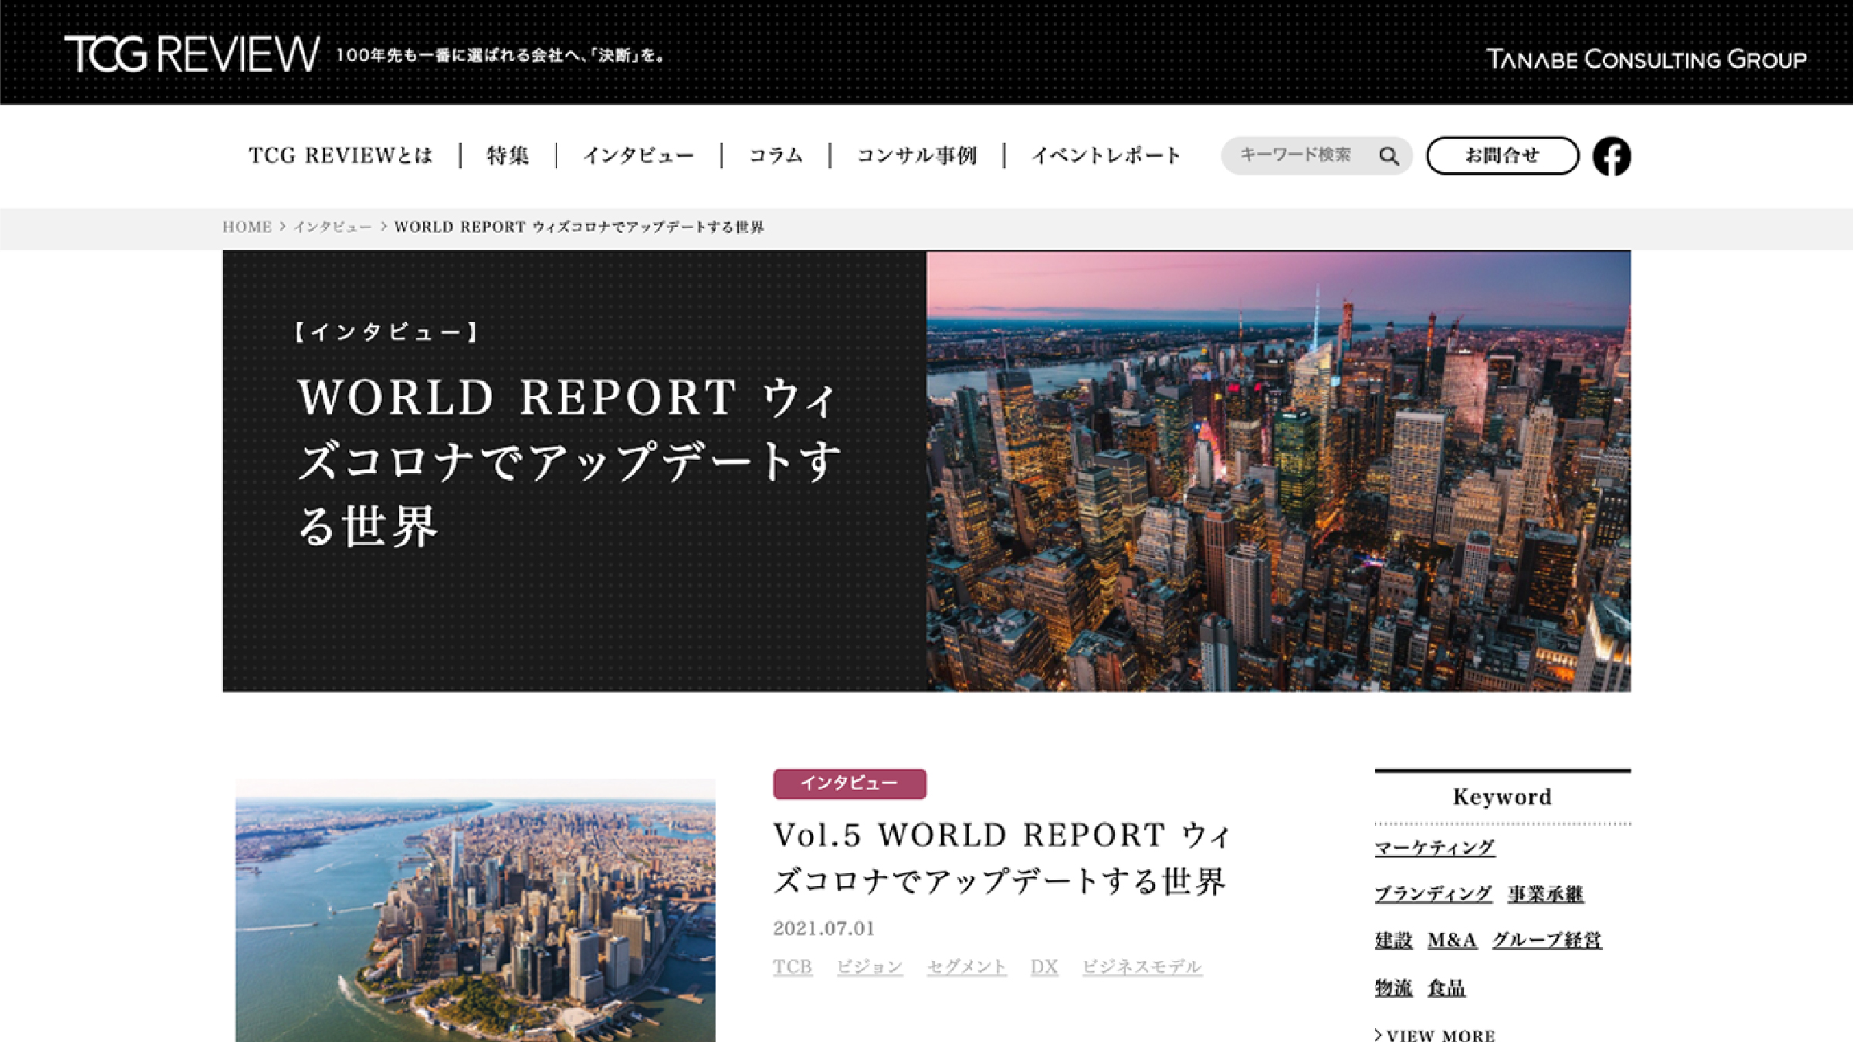Select the ビジネスモデル article tag

pyautogui.click(x=1142, y=967)
